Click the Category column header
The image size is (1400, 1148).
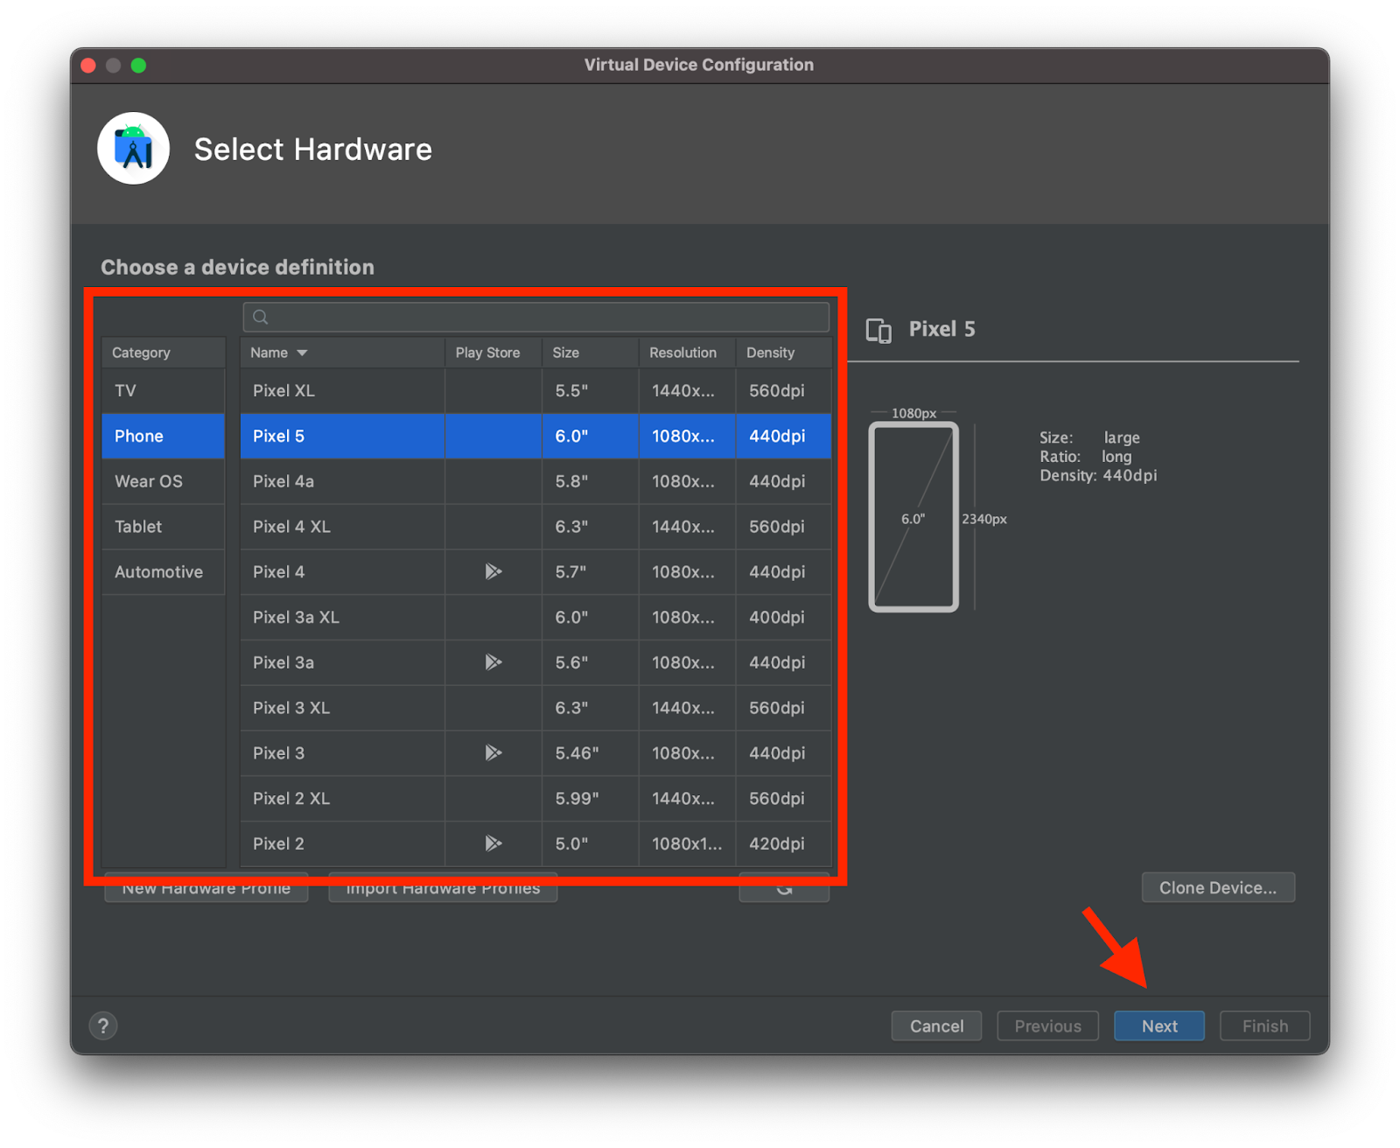coord(163,353)
